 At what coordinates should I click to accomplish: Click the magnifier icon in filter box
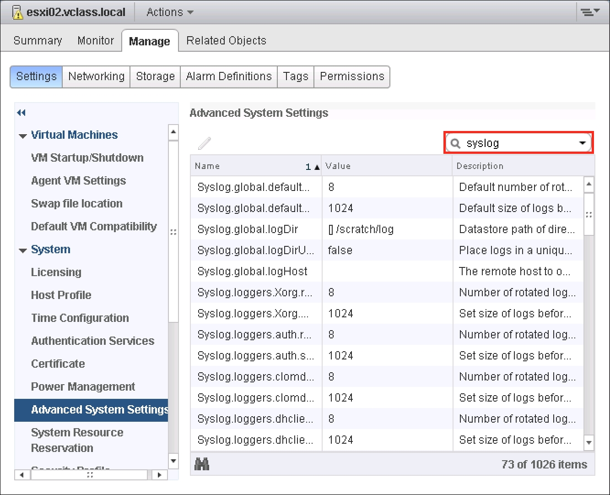(x=455, y=143)
